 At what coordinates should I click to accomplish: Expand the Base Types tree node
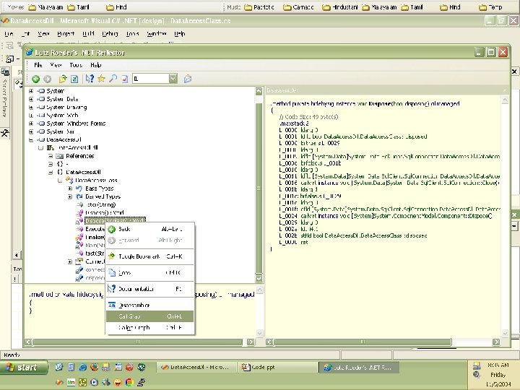(70, 188)
